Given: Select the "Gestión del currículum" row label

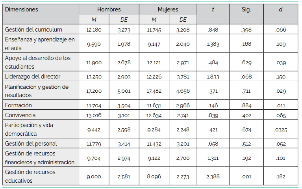Looking at the screenshot, I should click(33, 29).
